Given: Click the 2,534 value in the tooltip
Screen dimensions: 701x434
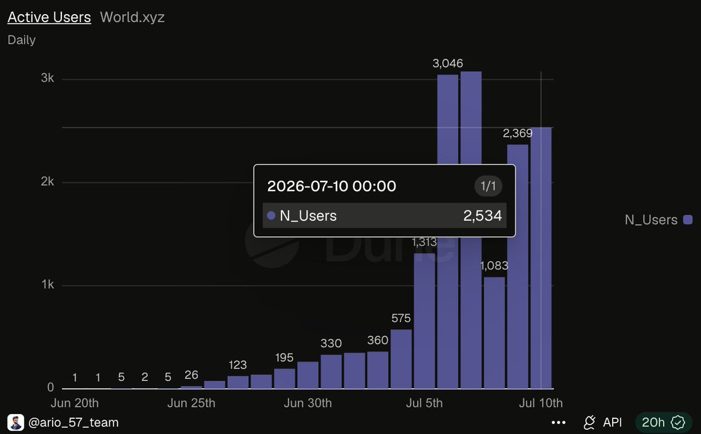Looking at the screenshot, I should (483, 216).
